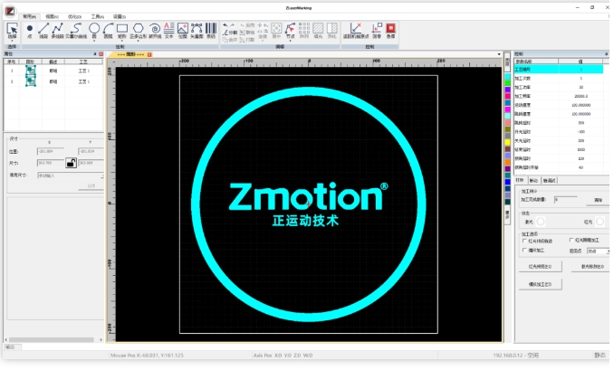Insert a bitmap with 位图 tool
The image size is (614, 370).
tap(182, 31)
